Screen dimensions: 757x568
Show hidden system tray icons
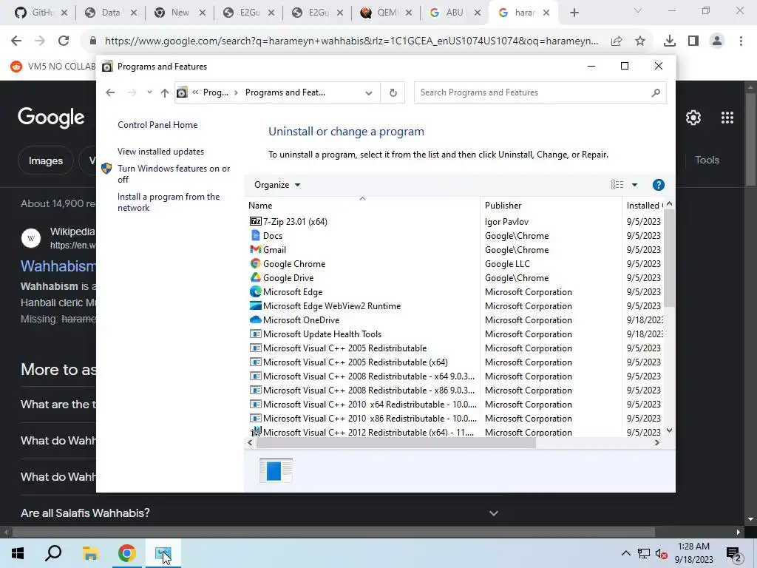(625, 553)
